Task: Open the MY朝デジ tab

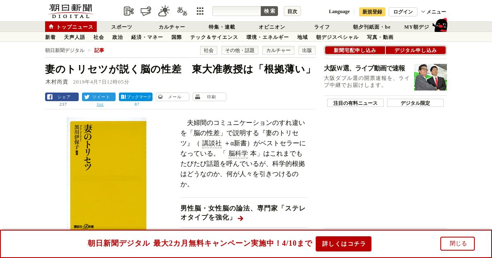Action: [417, 27]
